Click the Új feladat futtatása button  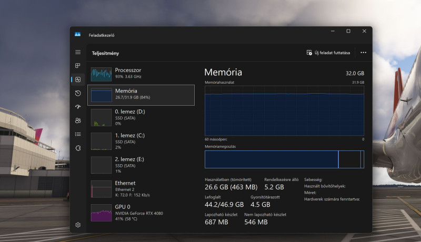coord(329,53)
